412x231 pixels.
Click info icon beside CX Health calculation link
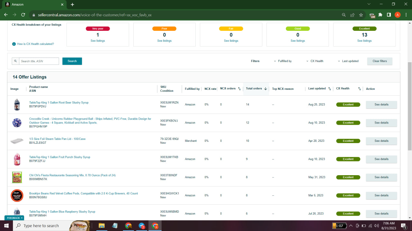tap(14, 44)
